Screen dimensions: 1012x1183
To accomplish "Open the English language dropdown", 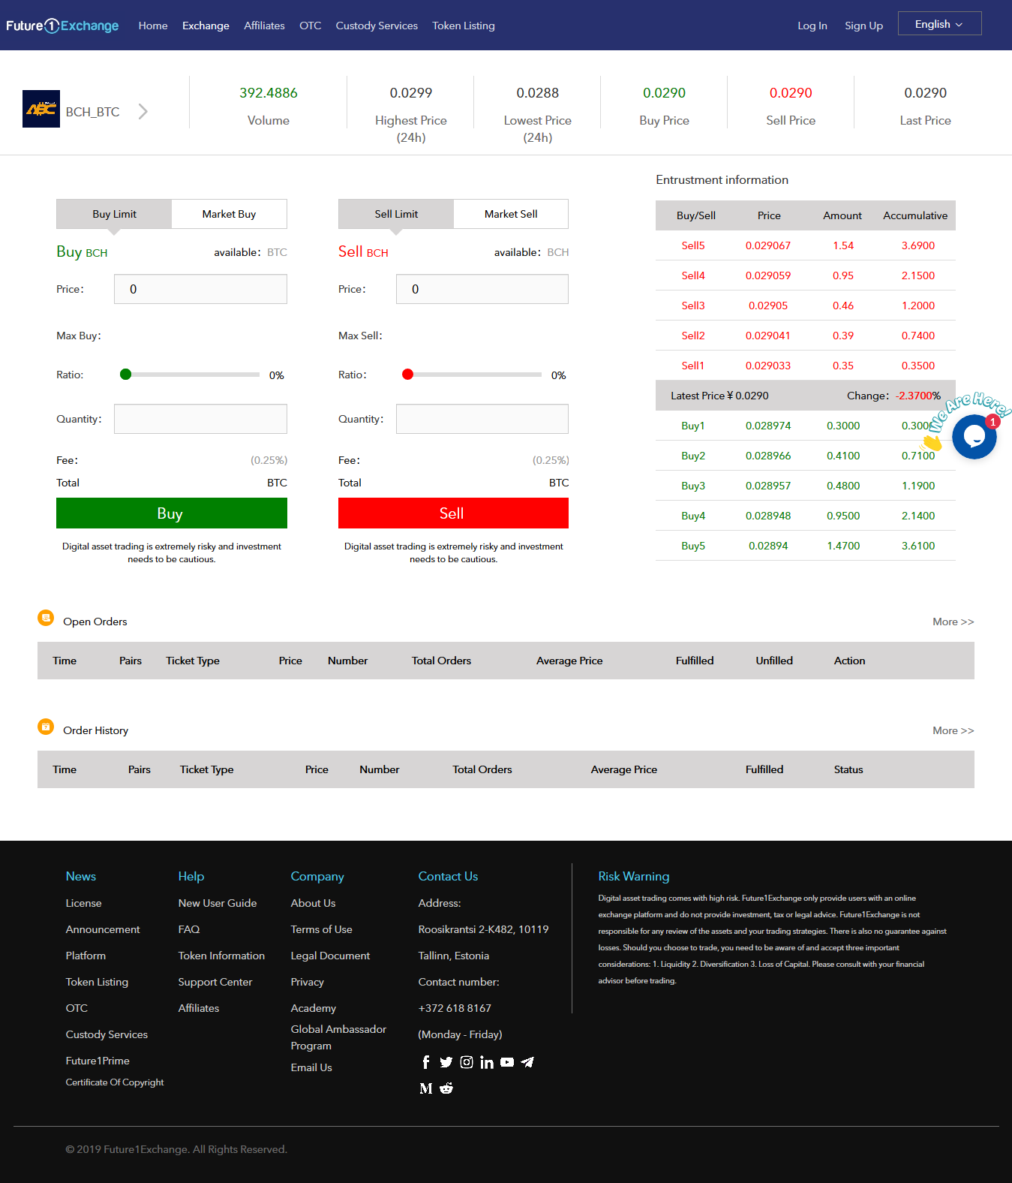I will [939, 24].
